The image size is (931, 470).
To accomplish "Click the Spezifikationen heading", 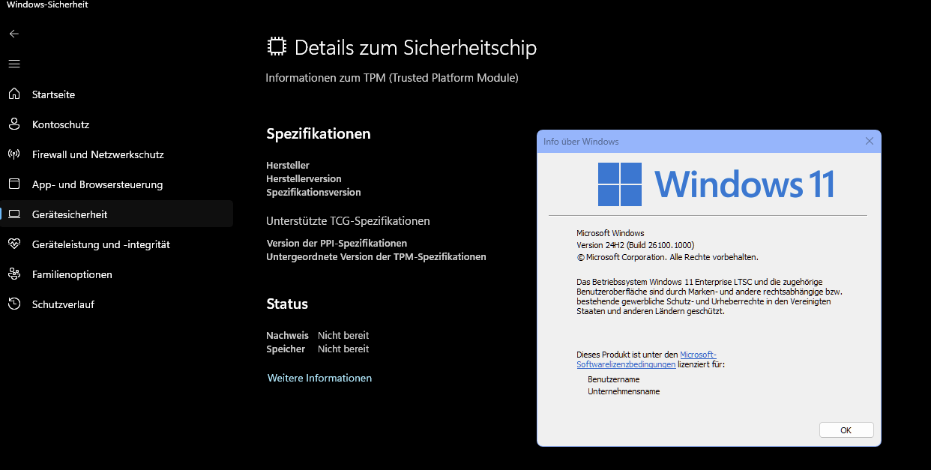I will click(x=319, y=133).
